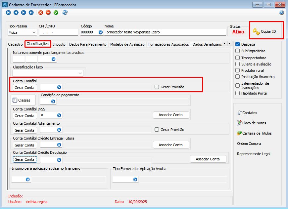This screenshot has height=209, width=288.
Task: Switch to Cadastro tab
Action: (x=15, y=44)
